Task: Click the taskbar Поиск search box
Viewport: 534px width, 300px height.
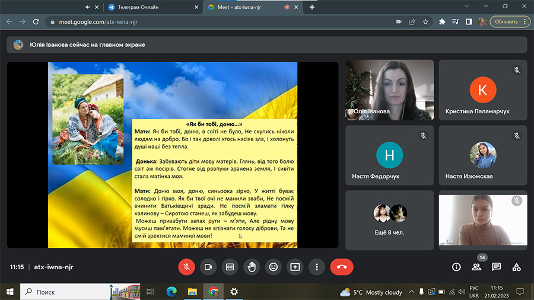Action: 80,292
